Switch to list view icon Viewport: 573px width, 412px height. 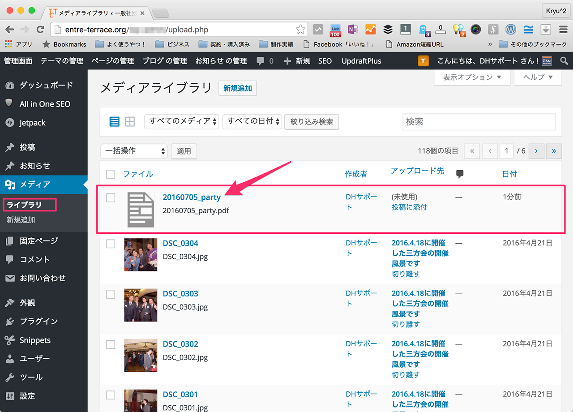115,121
